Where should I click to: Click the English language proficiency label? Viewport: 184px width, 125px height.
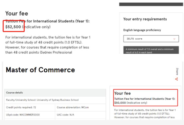[142, 30]
